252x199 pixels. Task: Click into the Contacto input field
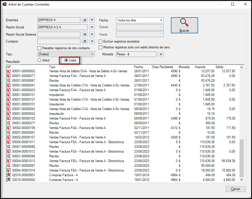tap(59, 41)
